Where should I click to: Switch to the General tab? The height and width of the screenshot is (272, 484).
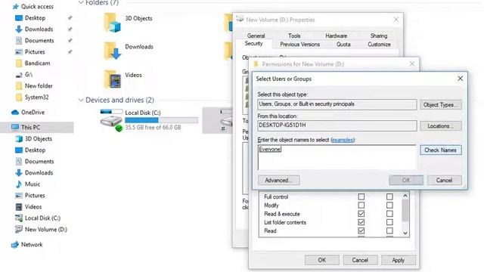click(x=256, y=36)
